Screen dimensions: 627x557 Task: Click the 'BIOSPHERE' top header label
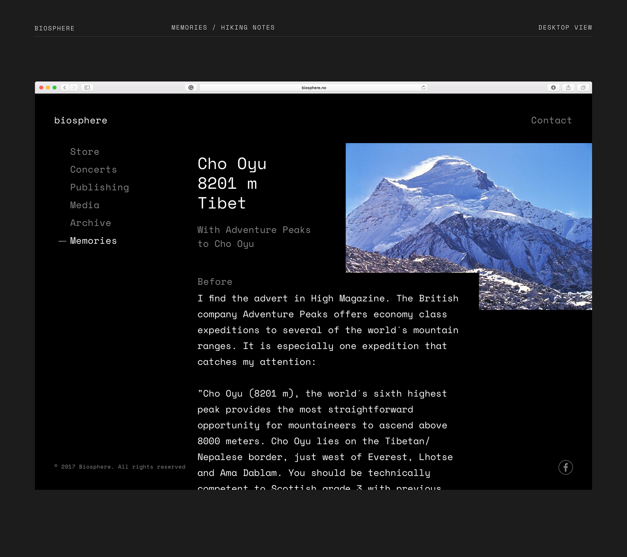(55, 28)
